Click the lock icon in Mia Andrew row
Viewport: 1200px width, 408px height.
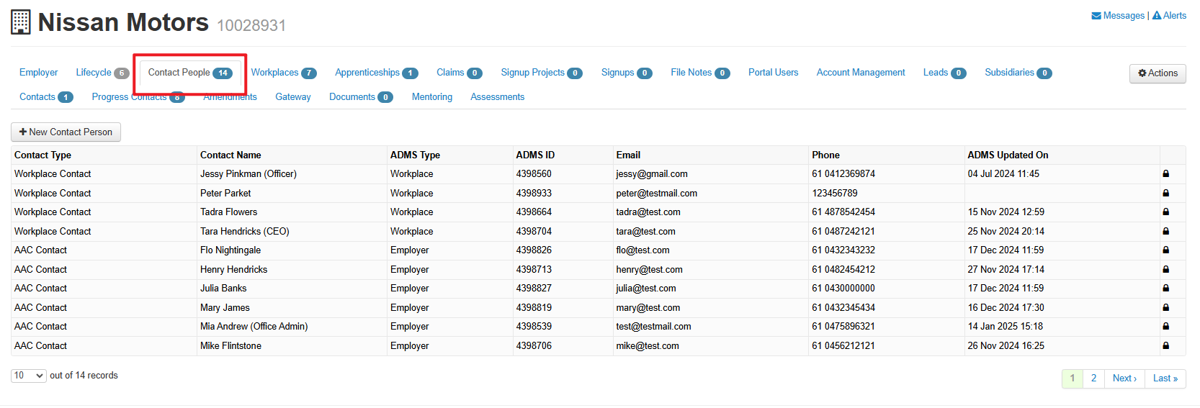coord(1165,326)
